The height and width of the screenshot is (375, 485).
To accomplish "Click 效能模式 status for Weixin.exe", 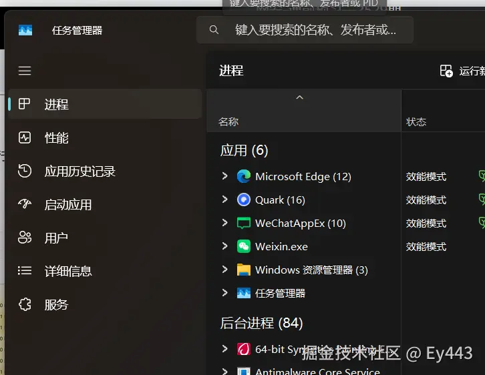I will pos(426,246).
